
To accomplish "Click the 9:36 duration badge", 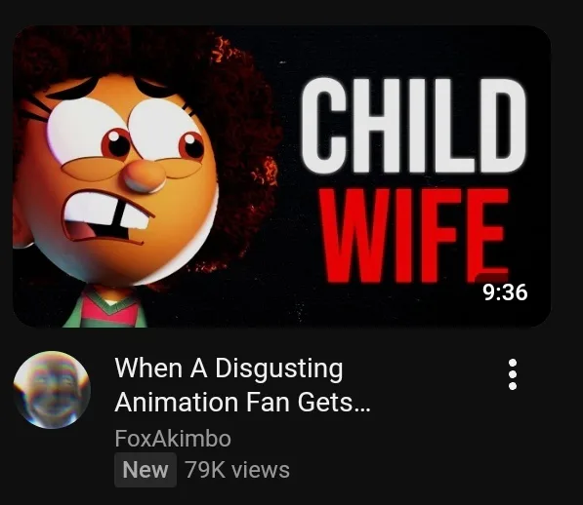I will click(505, 291).
